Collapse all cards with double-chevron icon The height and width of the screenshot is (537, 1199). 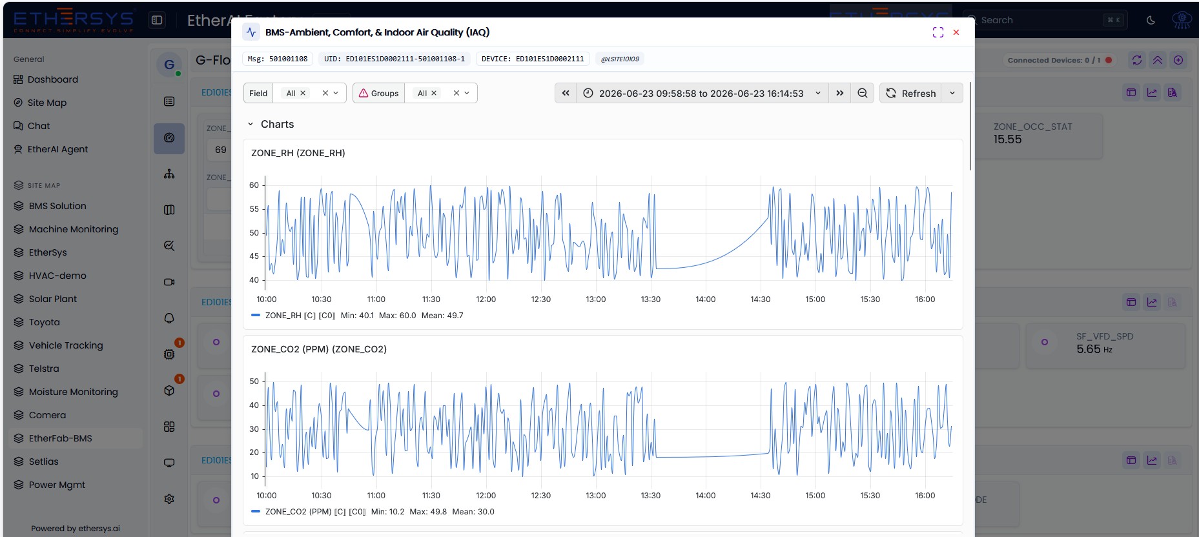pyautogui.click(x=1158, y=60)
